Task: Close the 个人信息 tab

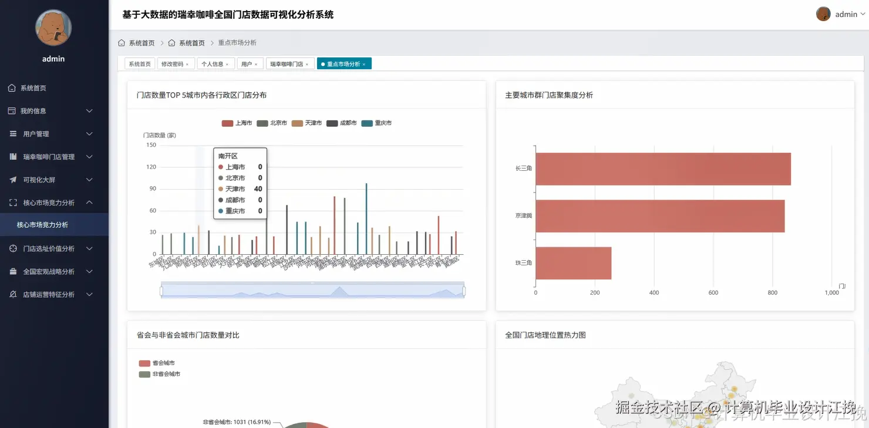Action: point(227,64)
